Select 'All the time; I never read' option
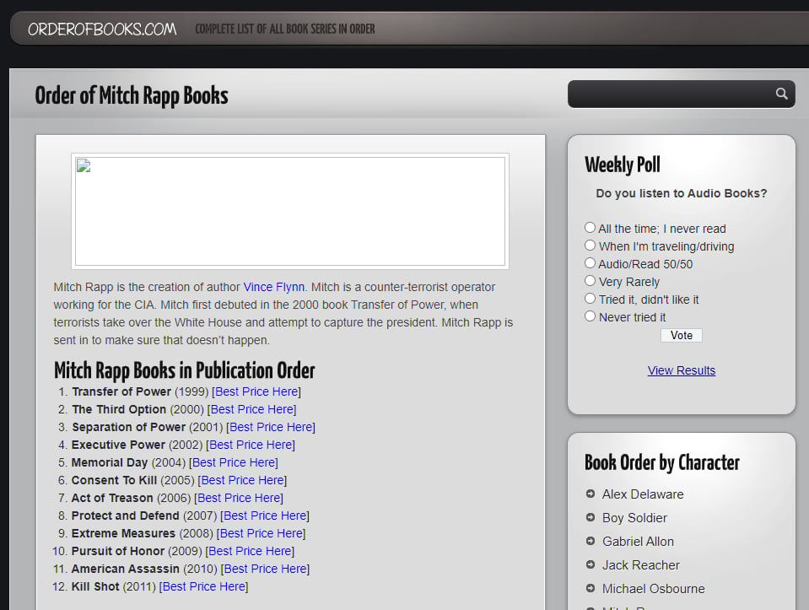This screenshot has width=809, height=610. (x=590, y=228)
